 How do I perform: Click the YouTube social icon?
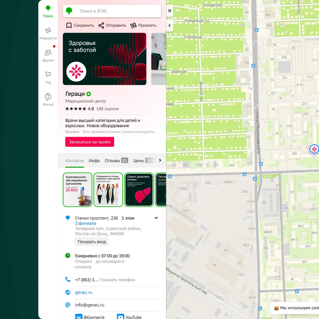click(x=121, y=317)
